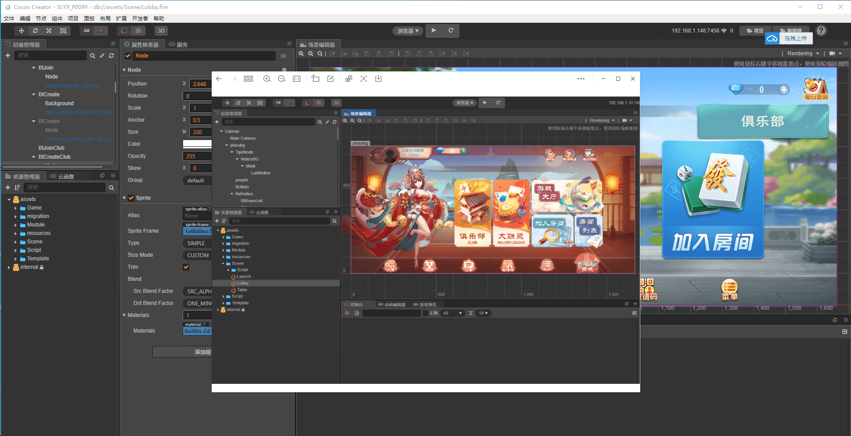Viewport: 851px width, 436px height.
Task: Toggle the Sprite component checkbox
Action: 131,198
